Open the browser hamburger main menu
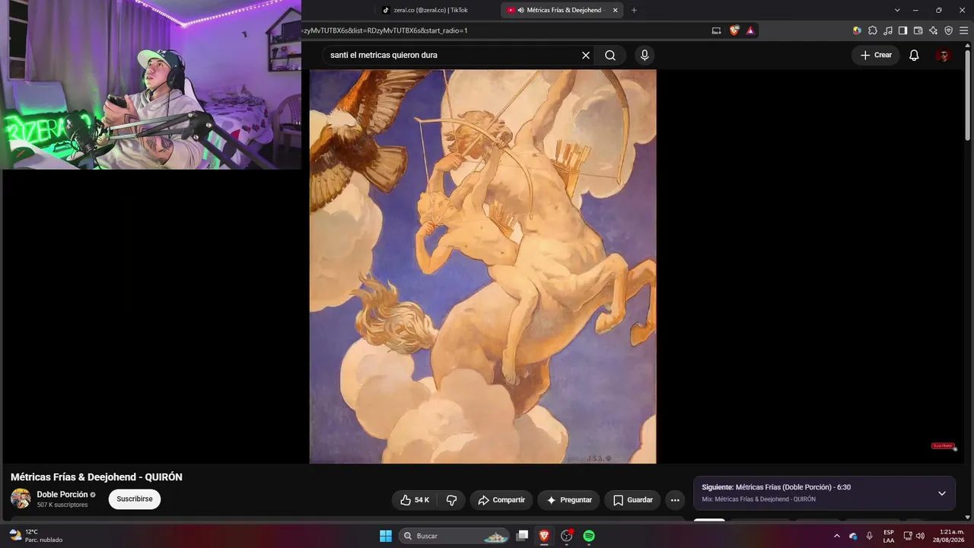The image size is (974, 548). (x=963, y=30)
